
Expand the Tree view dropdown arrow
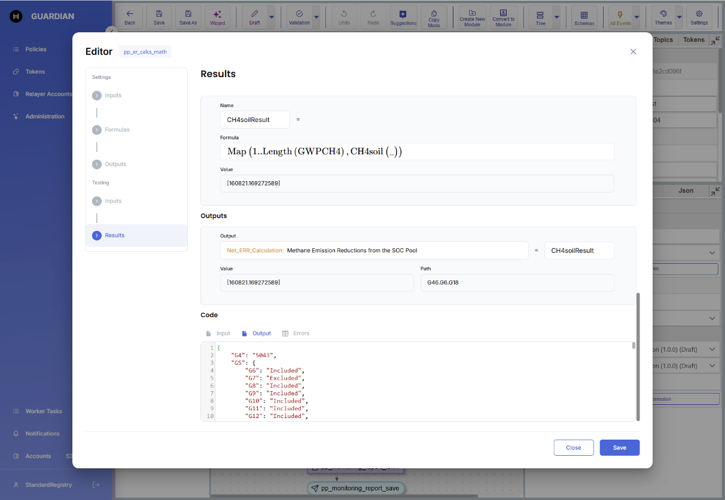click(x=557, y=17)
